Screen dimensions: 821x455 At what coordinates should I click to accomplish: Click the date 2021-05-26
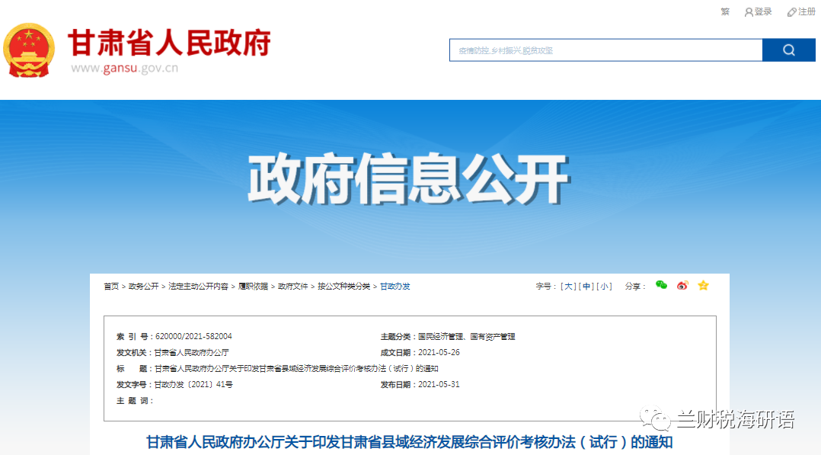pyautogui.click(x=439, y=353)
